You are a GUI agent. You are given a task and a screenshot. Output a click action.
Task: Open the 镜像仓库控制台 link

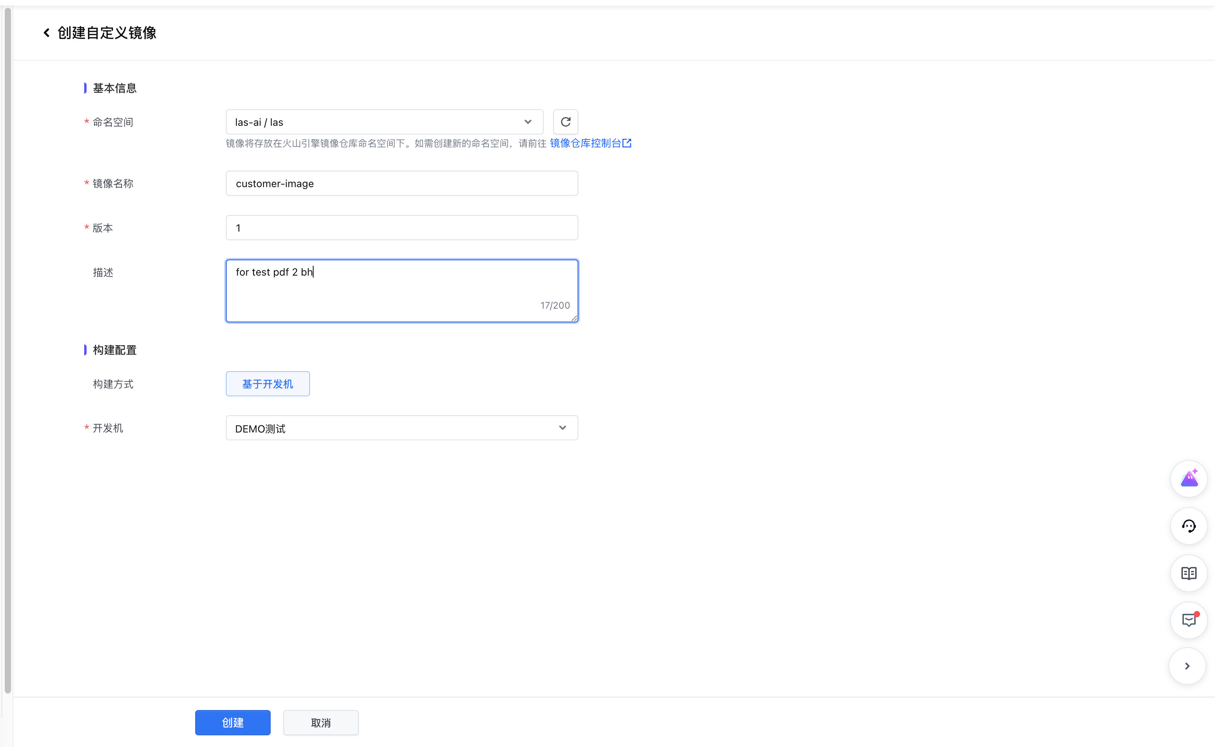[x=585, y=143]
